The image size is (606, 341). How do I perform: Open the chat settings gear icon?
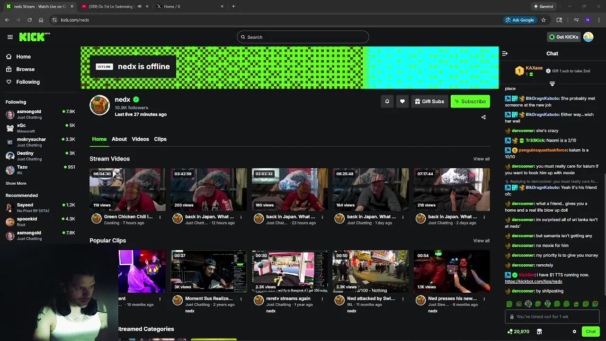click(x=574, y=332)
